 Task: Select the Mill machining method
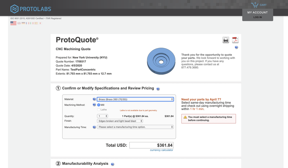98,105
